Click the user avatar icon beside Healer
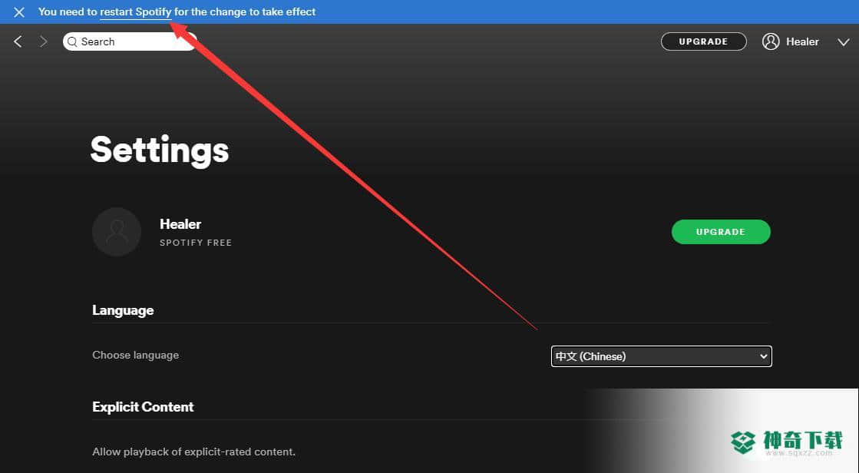Screen dimensions: 859x473 tap(770, 41)
